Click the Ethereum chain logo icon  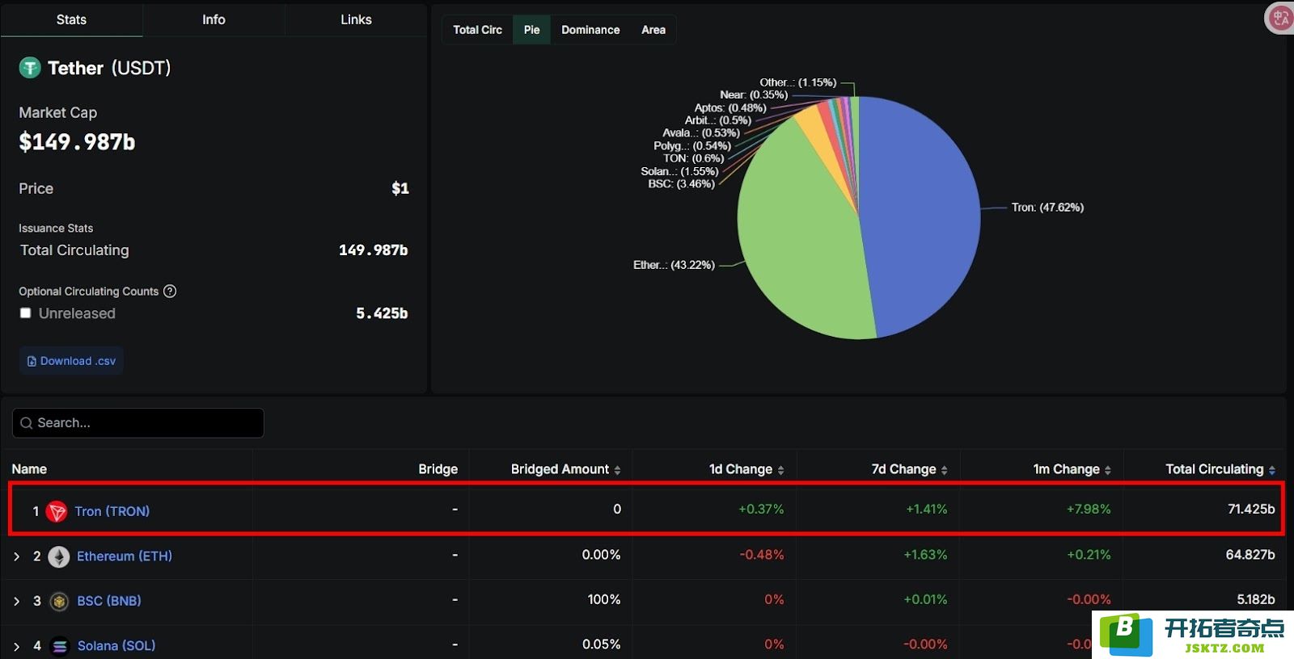click(x=59, y=556)
